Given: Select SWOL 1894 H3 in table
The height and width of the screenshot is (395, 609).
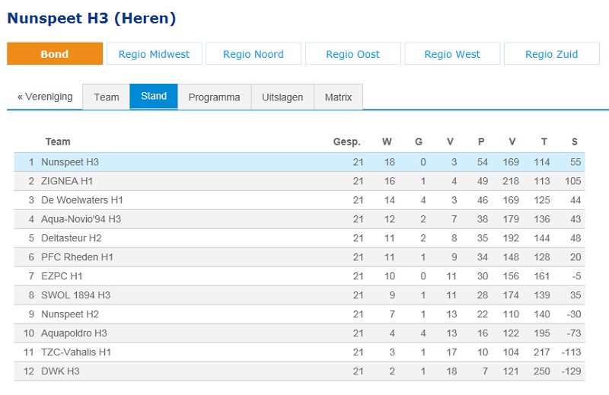Looking at the screenshot, I should tap(299, 295).
